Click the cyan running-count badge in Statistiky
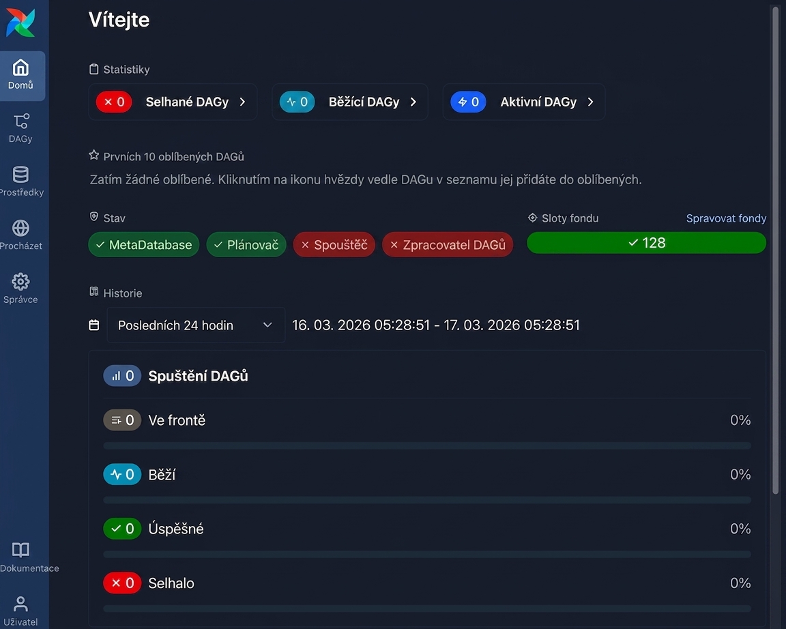 (297, 102)
